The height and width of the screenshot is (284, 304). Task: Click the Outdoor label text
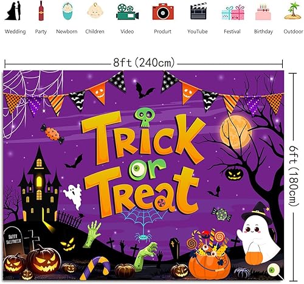[x=293, y=32]
